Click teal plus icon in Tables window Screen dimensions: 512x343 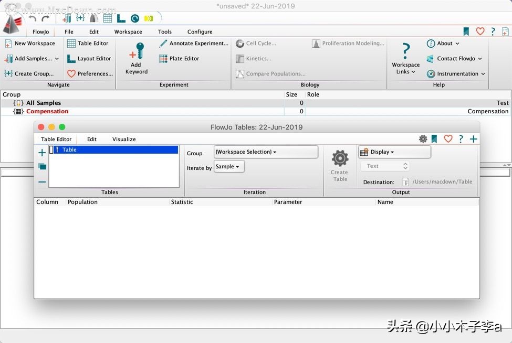474,139
